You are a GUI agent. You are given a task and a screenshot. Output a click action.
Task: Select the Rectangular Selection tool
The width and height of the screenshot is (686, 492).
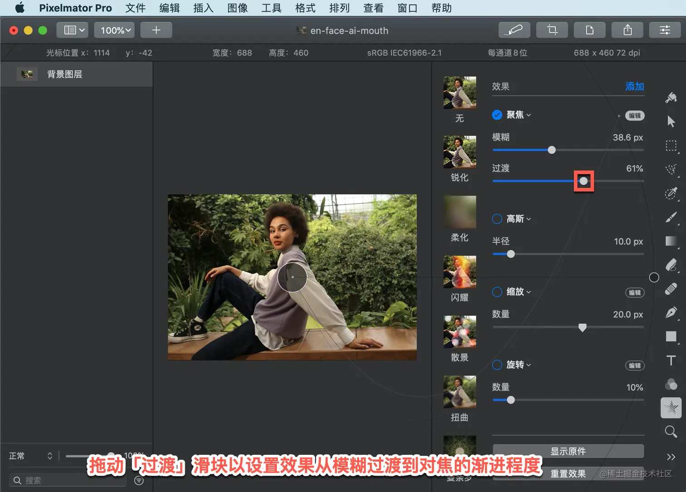coord(671,145)
